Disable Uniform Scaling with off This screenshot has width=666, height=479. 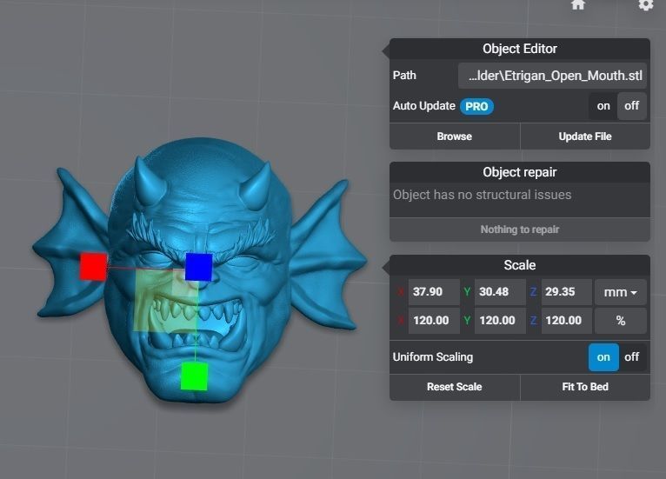631,357
